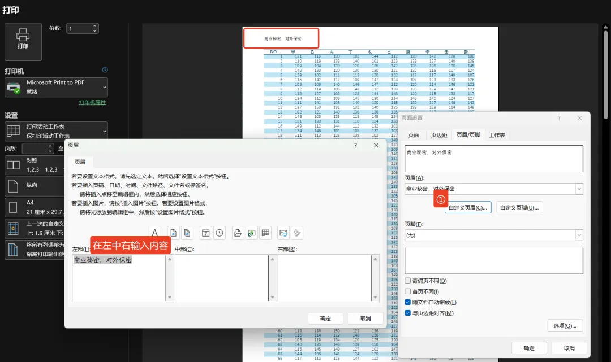Open the A4 paper size dropdown
This screenshot has width=611, height=362.
pyautogui.click(x=35, y=207)
